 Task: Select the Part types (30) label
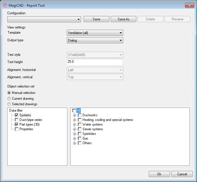tap(29, 124)
